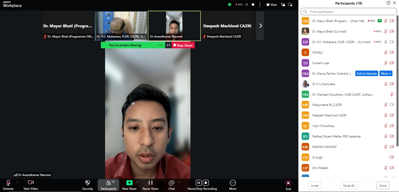This screenshot has width=399, height=192.
Task: Toggle video-off icon for D singh
Action: (x=392, y=157)
